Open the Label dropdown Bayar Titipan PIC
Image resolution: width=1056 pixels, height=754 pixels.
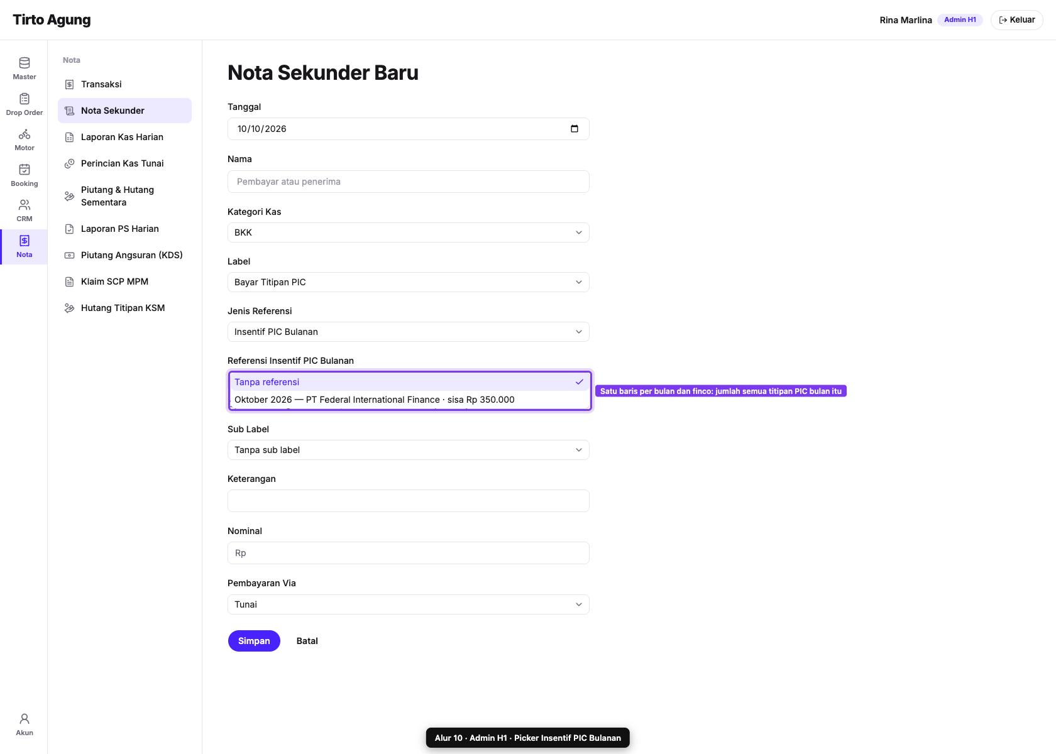pyautogui.click(x=409, y=282)
